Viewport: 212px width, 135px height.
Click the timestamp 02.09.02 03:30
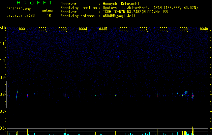pyautogui.click(x=21, y=16)
